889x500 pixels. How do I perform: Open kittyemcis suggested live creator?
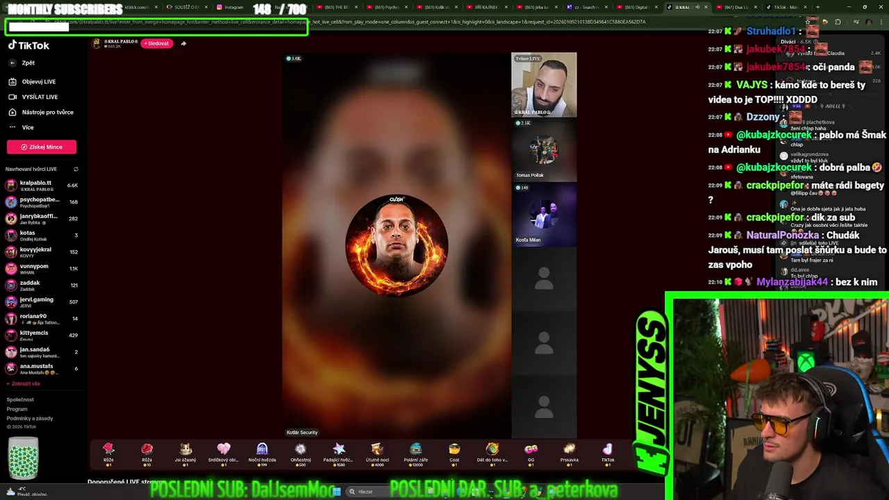42,335
